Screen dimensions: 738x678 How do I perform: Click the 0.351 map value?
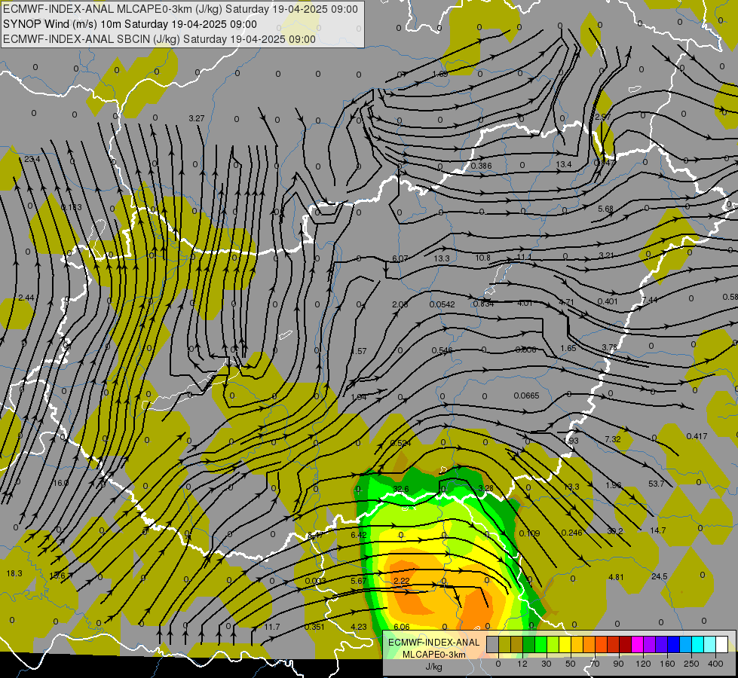(x=314, y=627)
